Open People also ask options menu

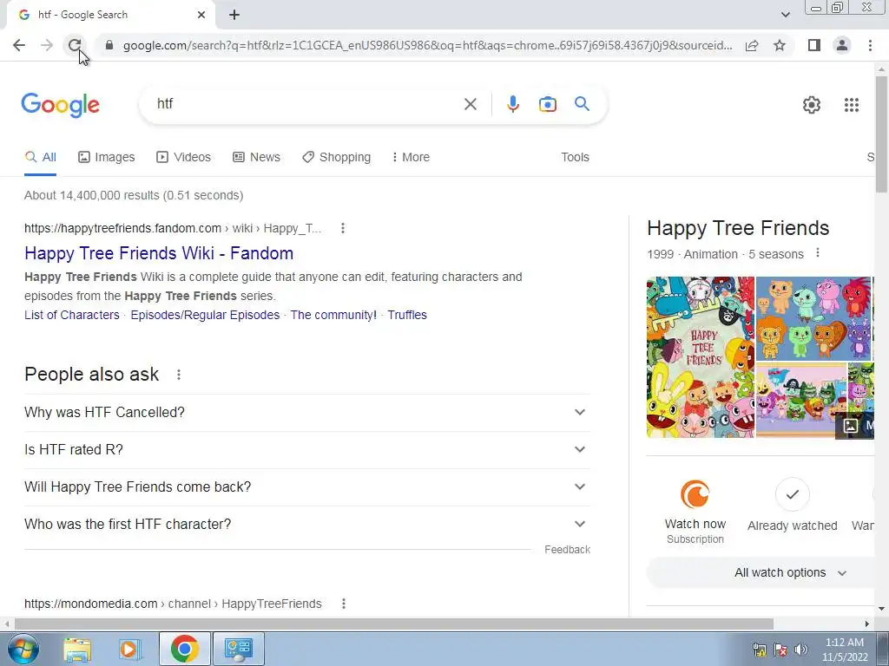pos(179,375)
